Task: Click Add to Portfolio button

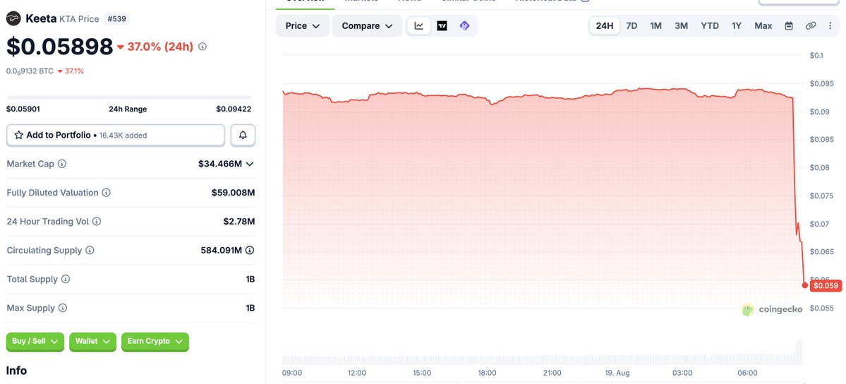Action: [116, 135]
